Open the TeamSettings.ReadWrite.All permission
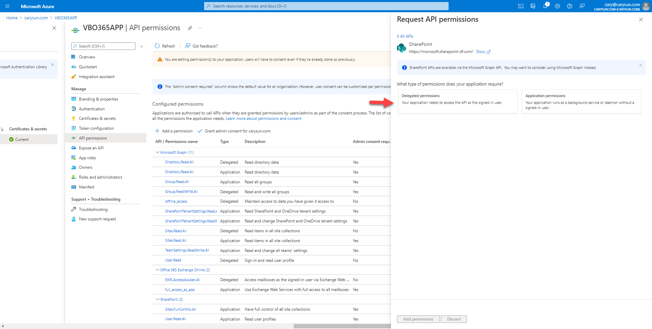This screenshot has width=652, height=329. click(187, 251)
